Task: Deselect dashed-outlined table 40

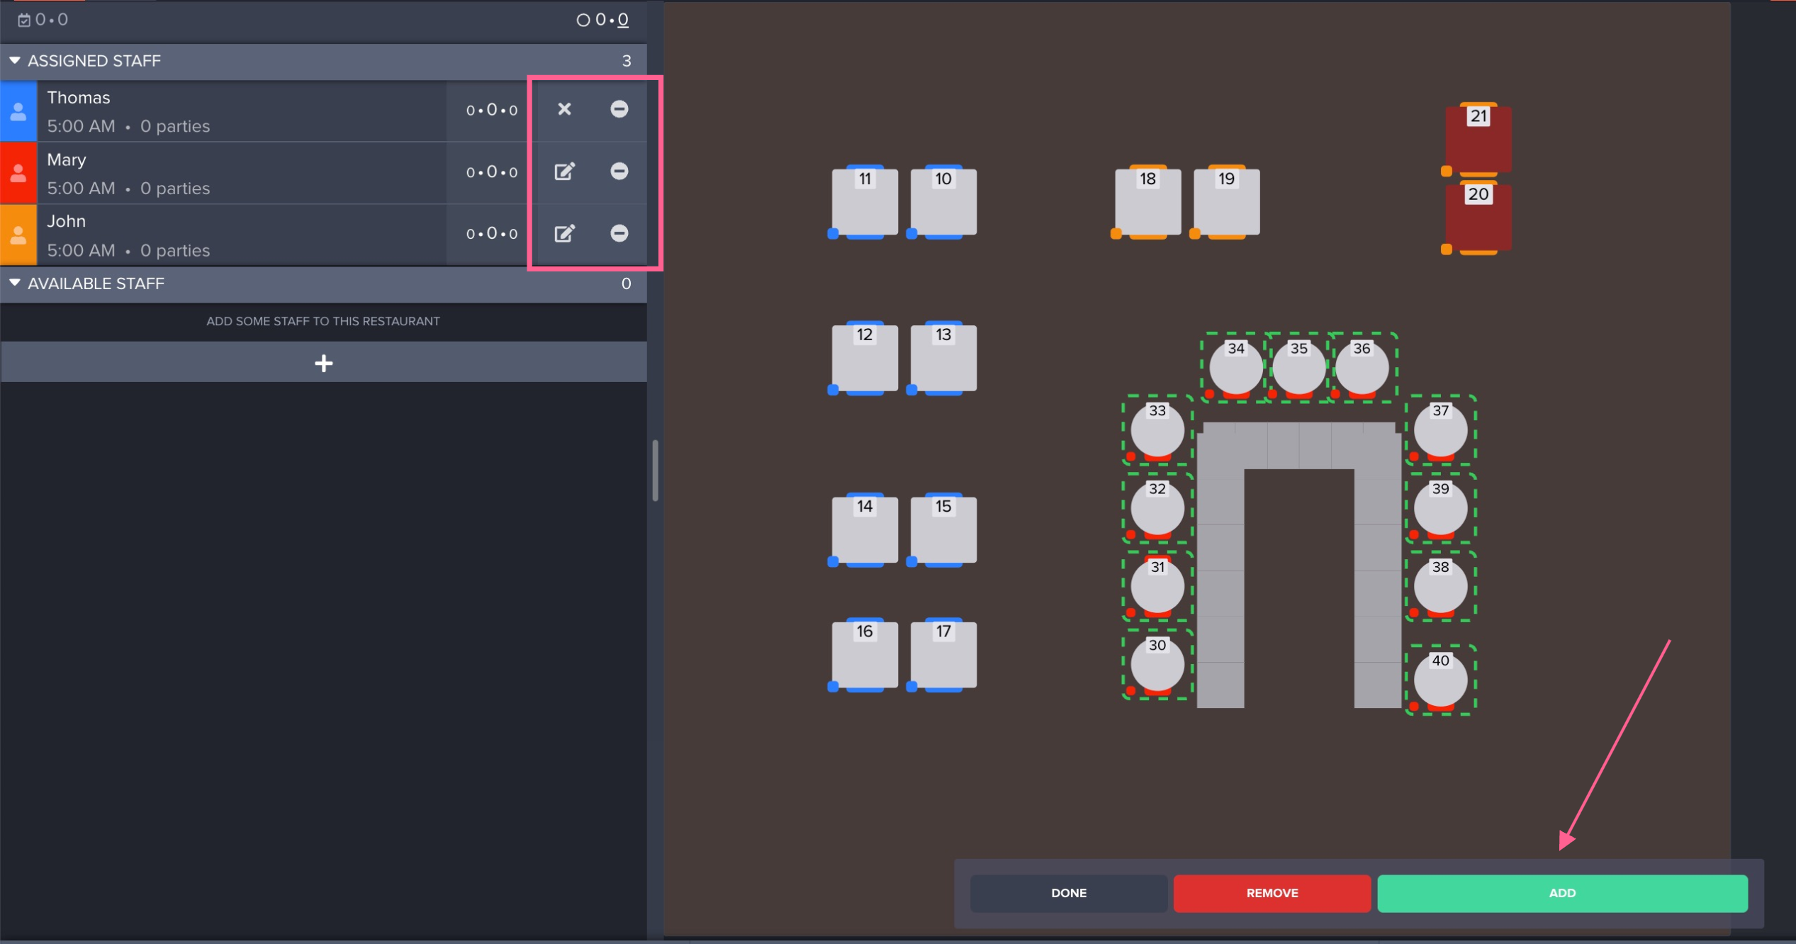Action: [x=1440, y=680]
